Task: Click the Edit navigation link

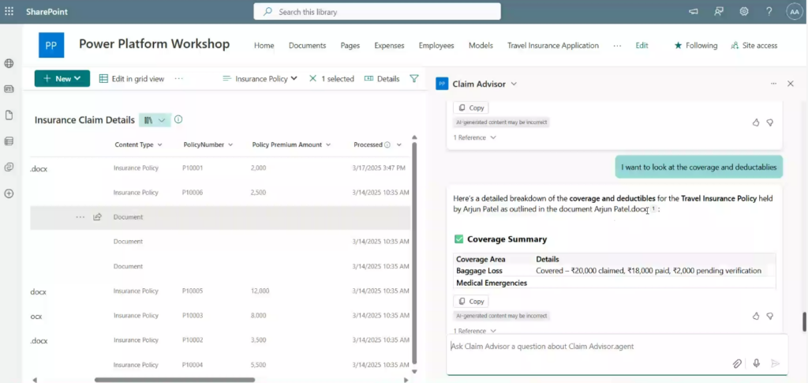Action: [642, 45]
